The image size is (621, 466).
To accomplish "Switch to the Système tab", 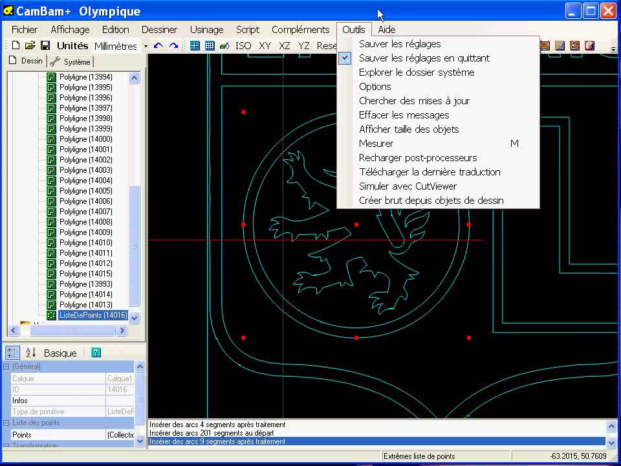I will (71, 62).
